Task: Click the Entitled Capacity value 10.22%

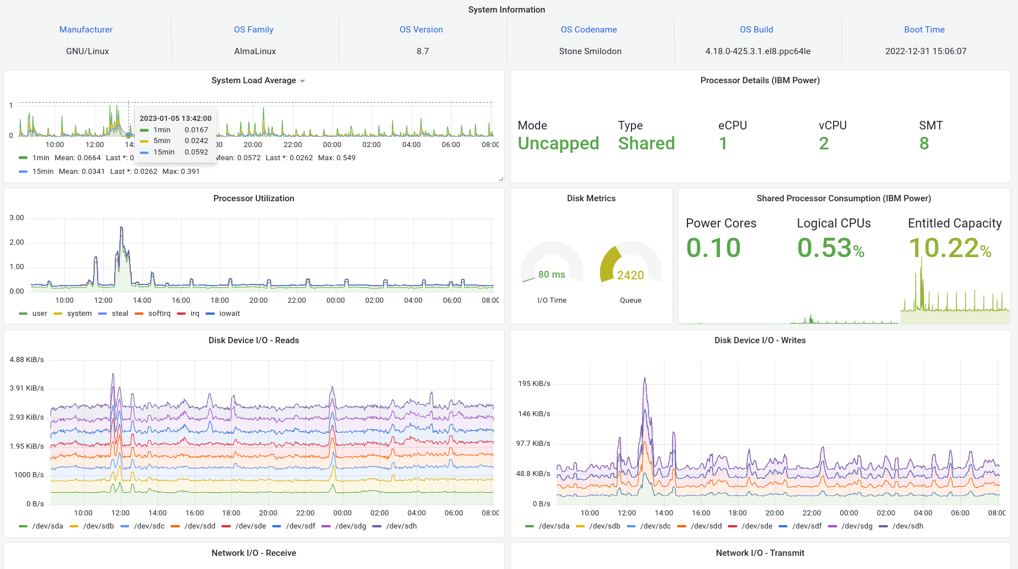Action: click(x=949, y=248)
